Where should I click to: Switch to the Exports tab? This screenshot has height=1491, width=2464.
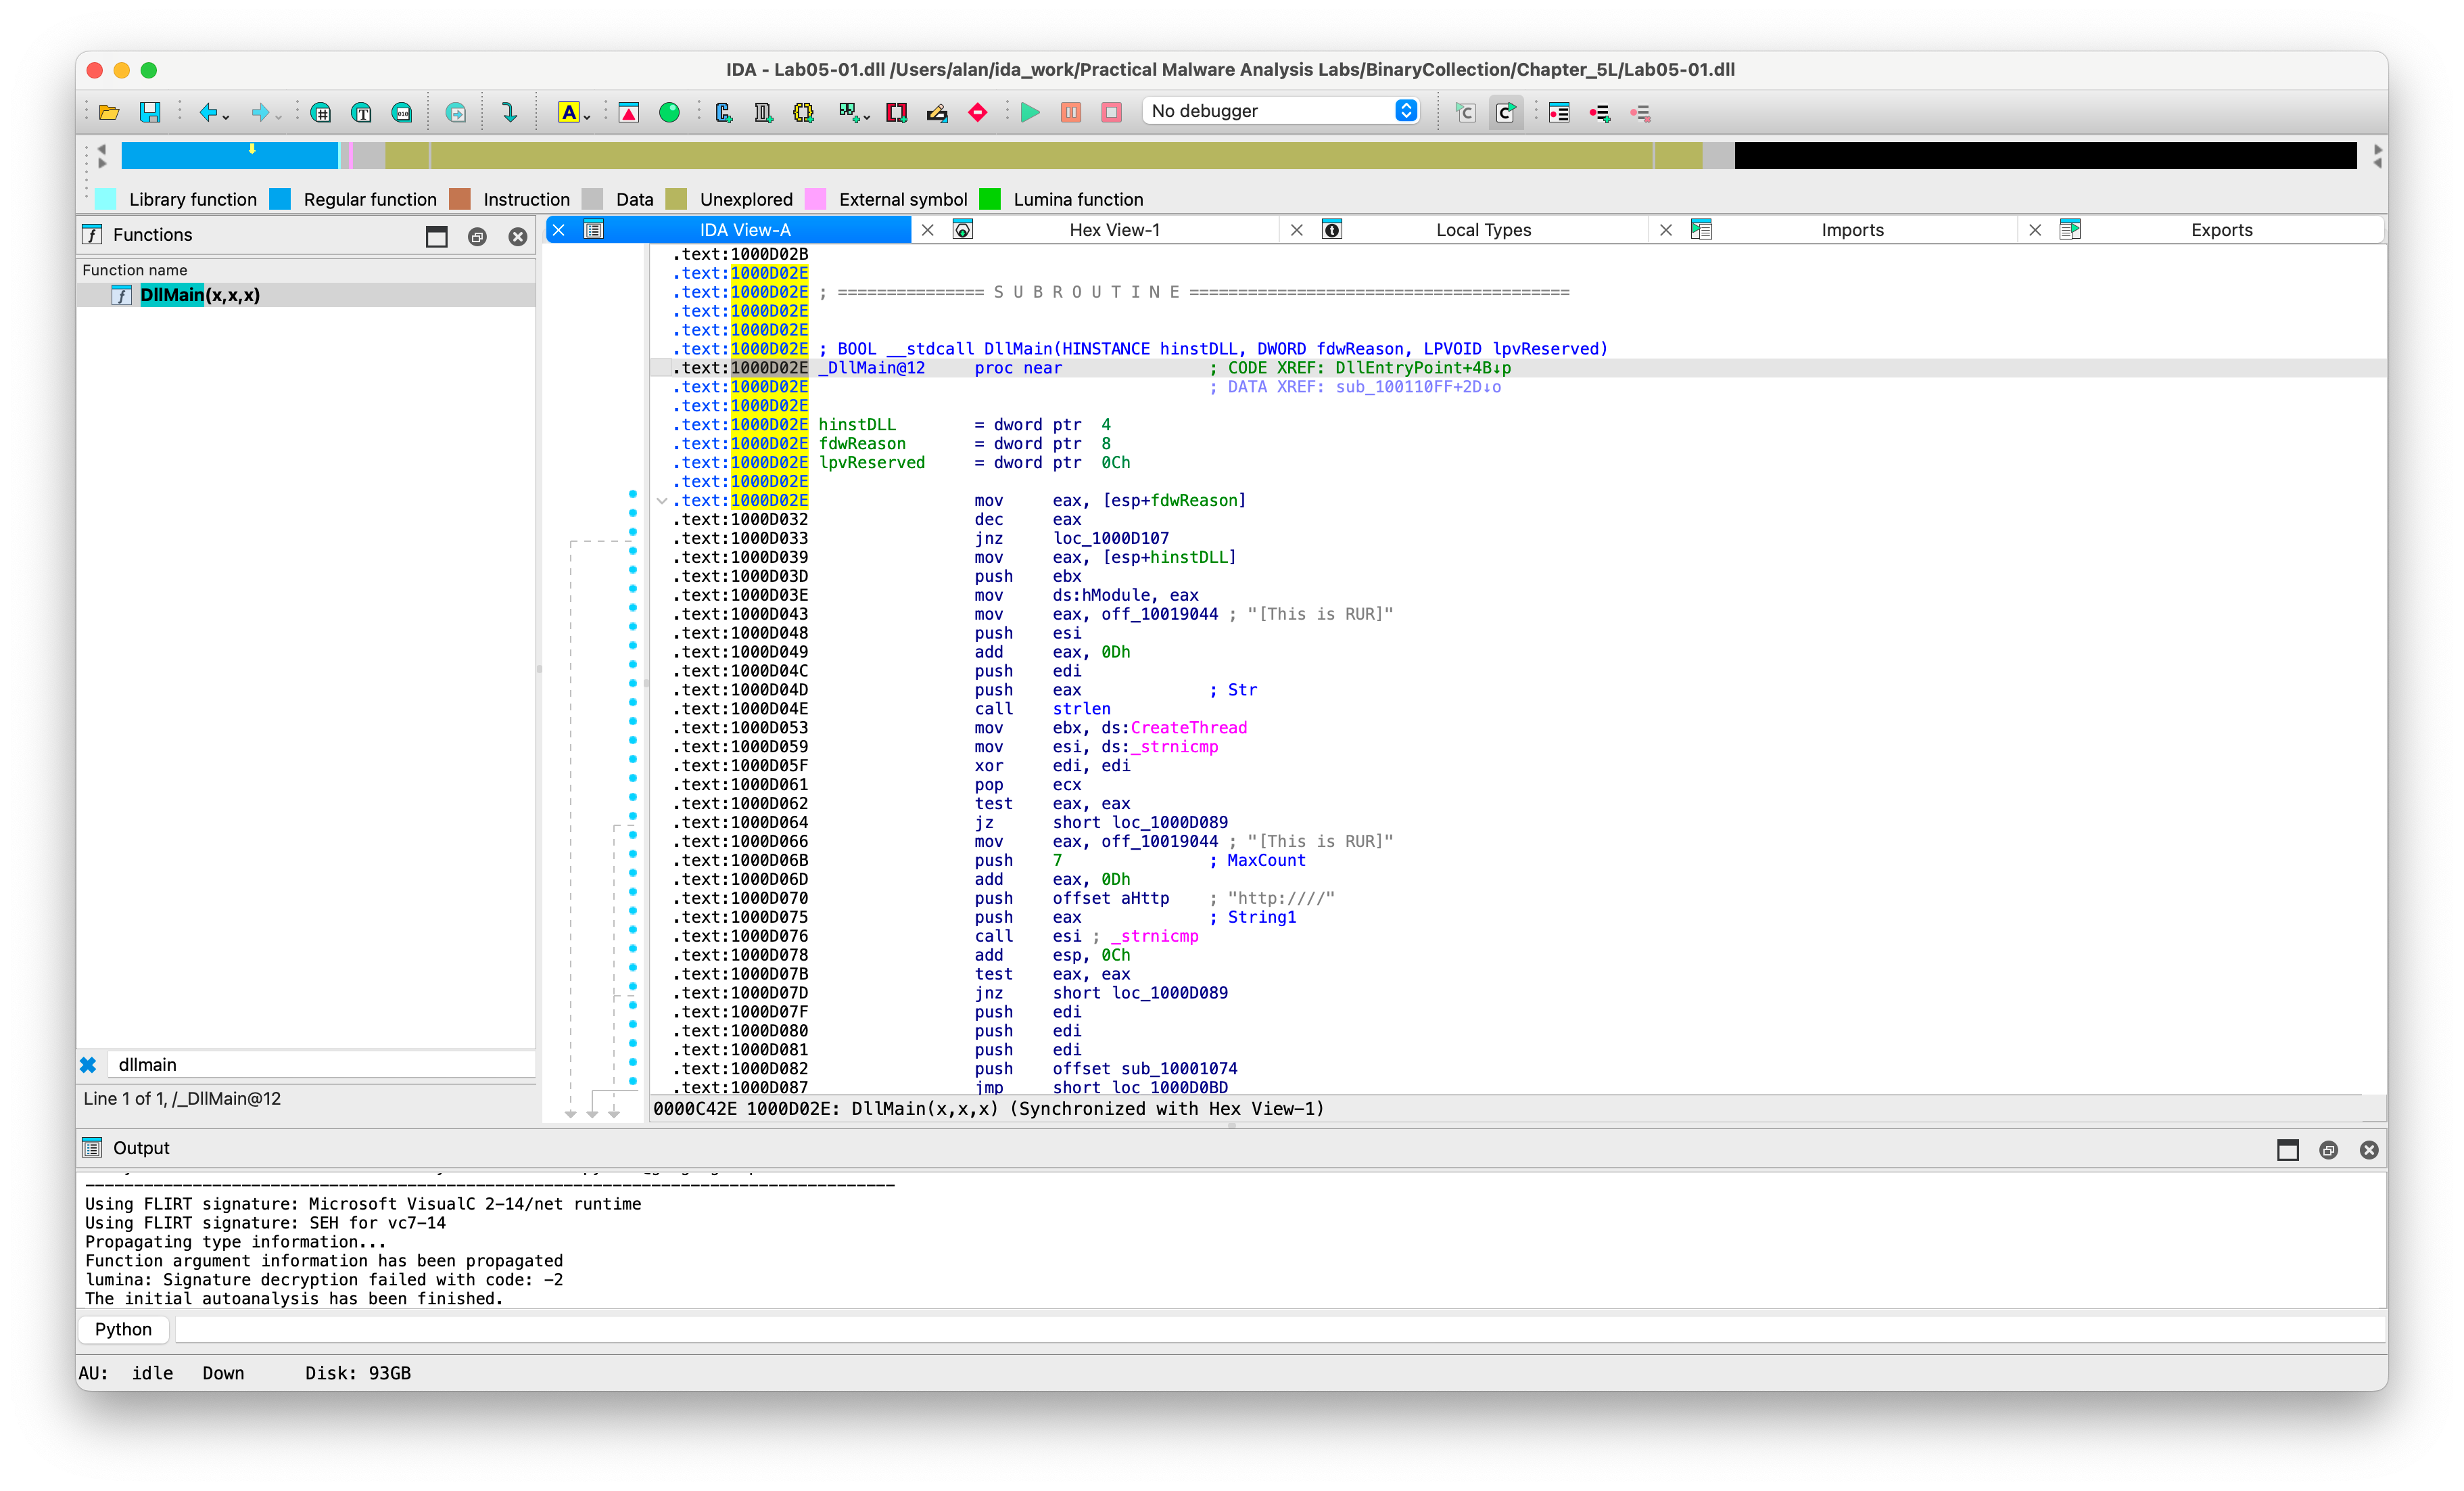[x=2221, y=230]
